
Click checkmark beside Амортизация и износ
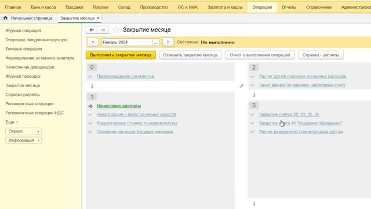pyautogui.click(x=90, y=114)
